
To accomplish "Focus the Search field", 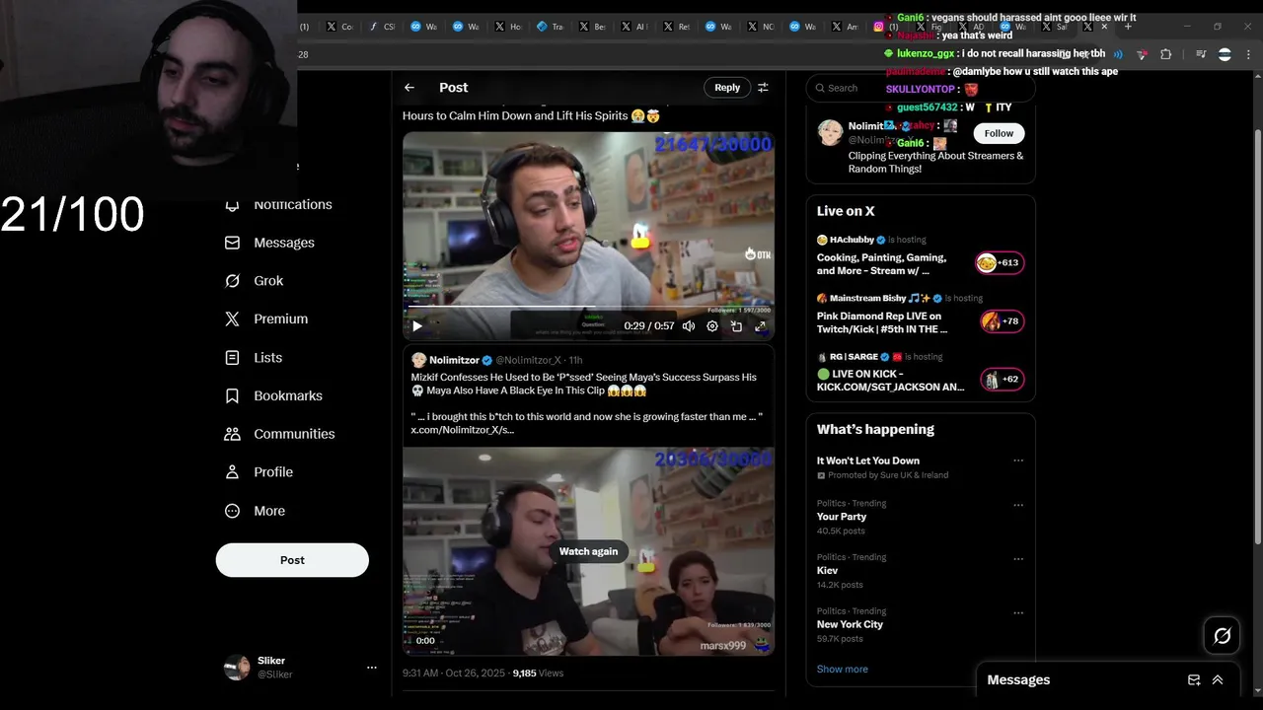I will [x=921, y=88].
